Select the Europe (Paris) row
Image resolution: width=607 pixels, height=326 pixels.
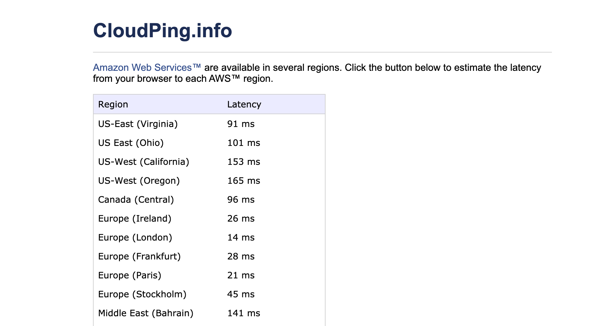[130, 275]
